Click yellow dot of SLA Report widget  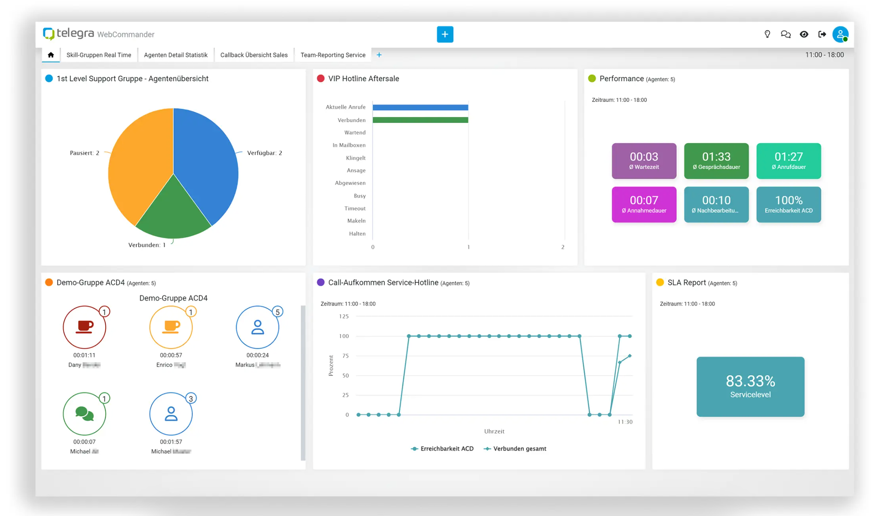pyautogui.click(x=660, y=283)
